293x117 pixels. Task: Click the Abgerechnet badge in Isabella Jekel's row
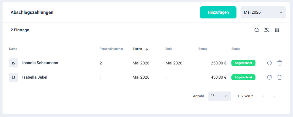243,77
